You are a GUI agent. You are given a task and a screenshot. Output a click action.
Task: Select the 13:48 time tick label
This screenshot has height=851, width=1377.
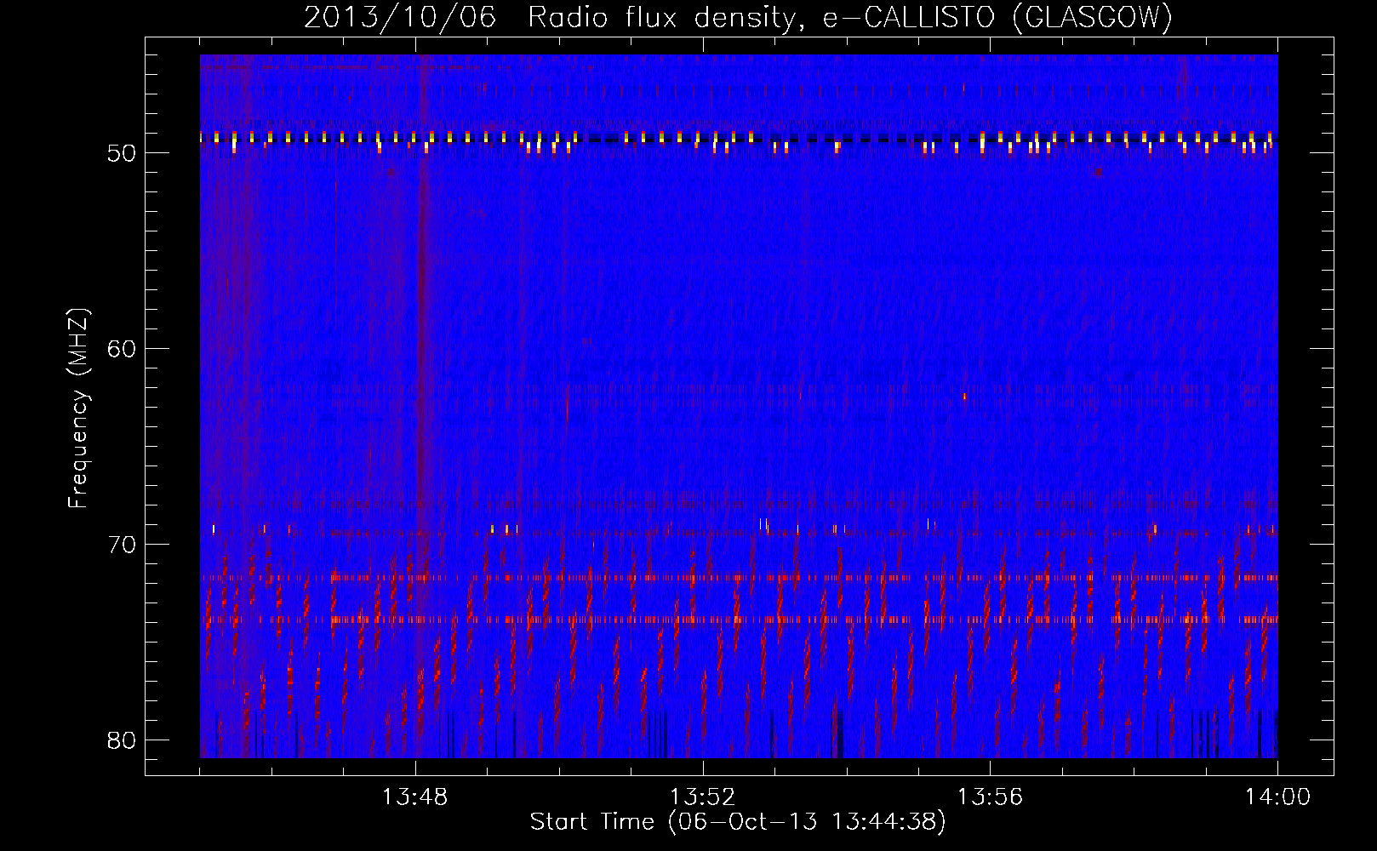tap(414, 797)
